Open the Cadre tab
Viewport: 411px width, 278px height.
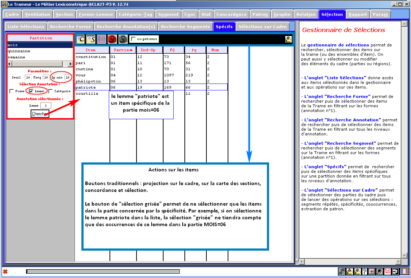pos(12,14)
